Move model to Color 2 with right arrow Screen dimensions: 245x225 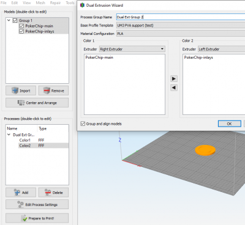pyautogui.click(x=174, y=79)
